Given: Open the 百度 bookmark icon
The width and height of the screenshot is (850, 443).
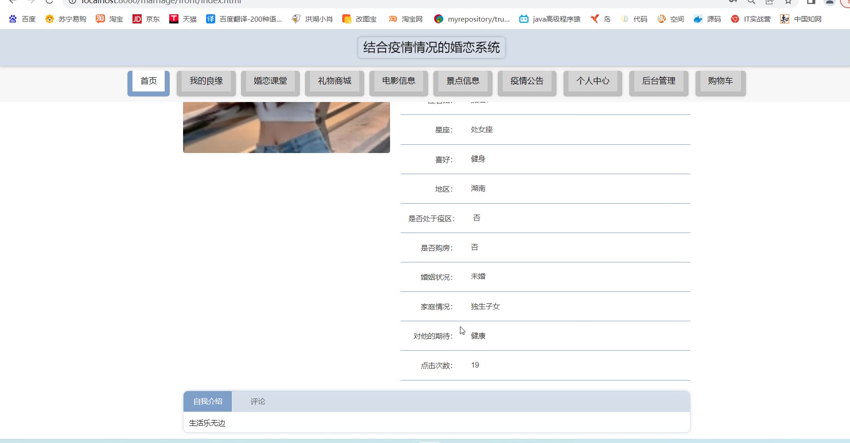Looking at the screenshot, I should [x=13, y=19].
